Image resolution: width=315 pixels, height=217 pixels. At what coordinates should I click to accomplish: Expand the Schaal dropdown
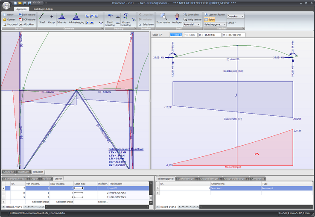tap(232, 23)
